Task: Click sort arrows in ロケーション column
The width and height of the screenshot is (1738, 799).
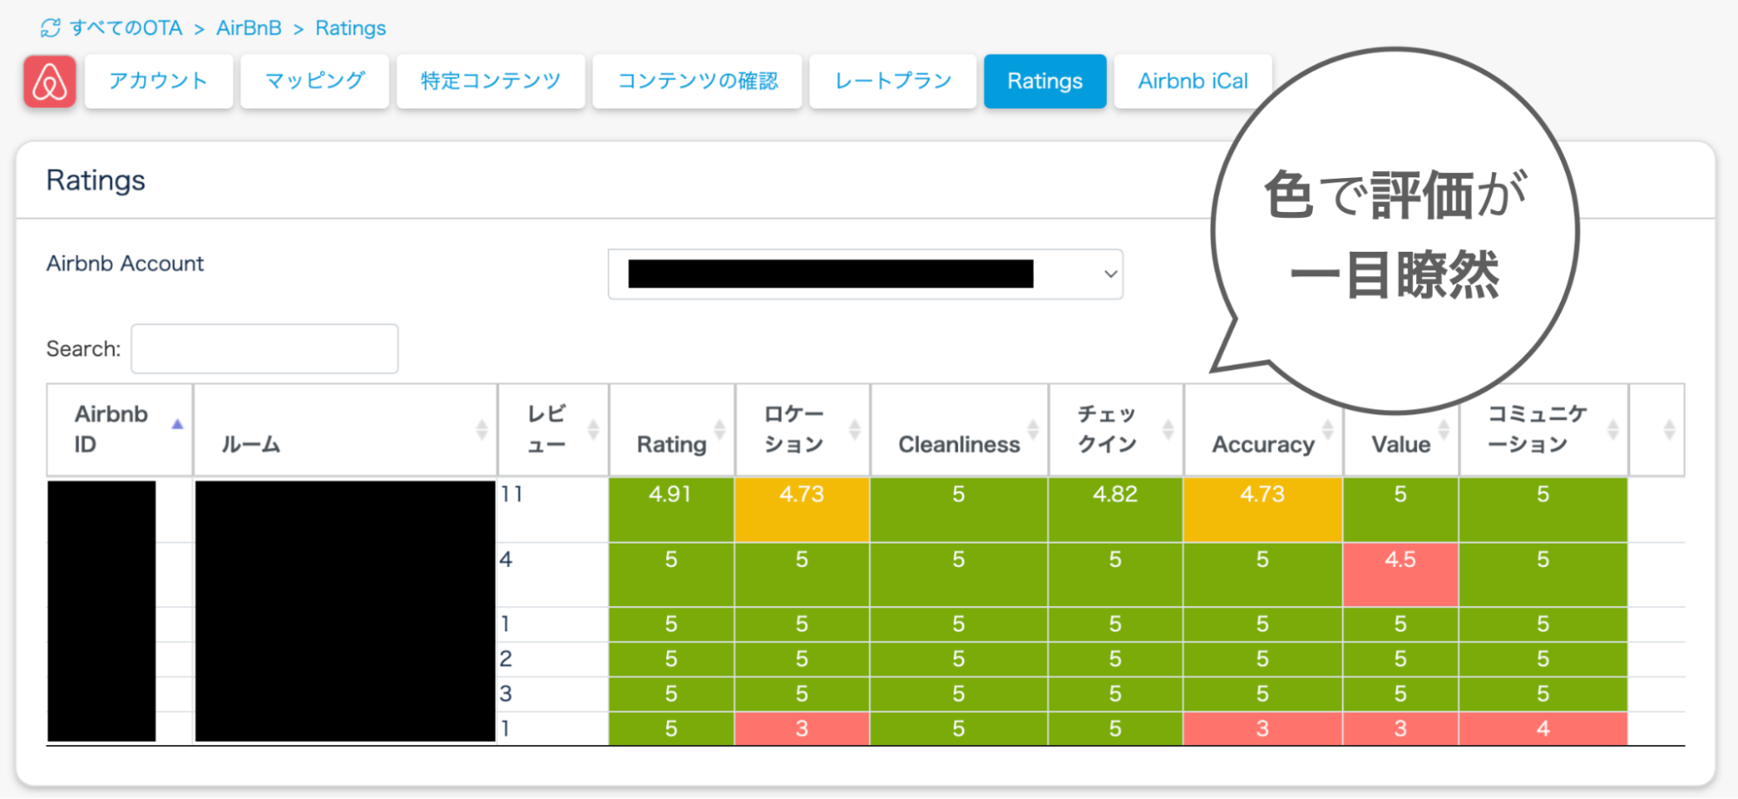Action: point(855,429)
